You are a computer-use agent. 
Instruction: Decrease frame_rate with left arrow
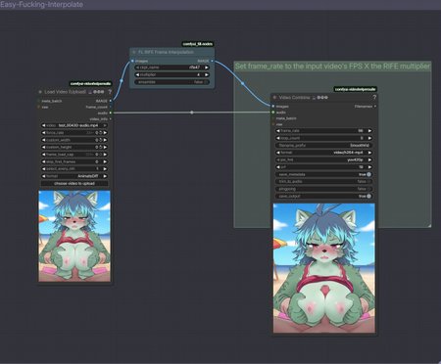[x=278, y=131]
